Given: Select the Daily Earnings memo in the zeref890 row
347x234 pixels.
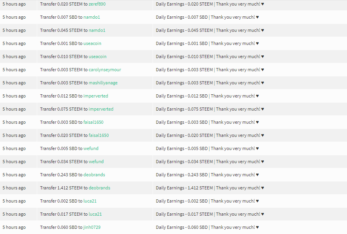Looking at the screenshot, I should (x=210, y=4).
